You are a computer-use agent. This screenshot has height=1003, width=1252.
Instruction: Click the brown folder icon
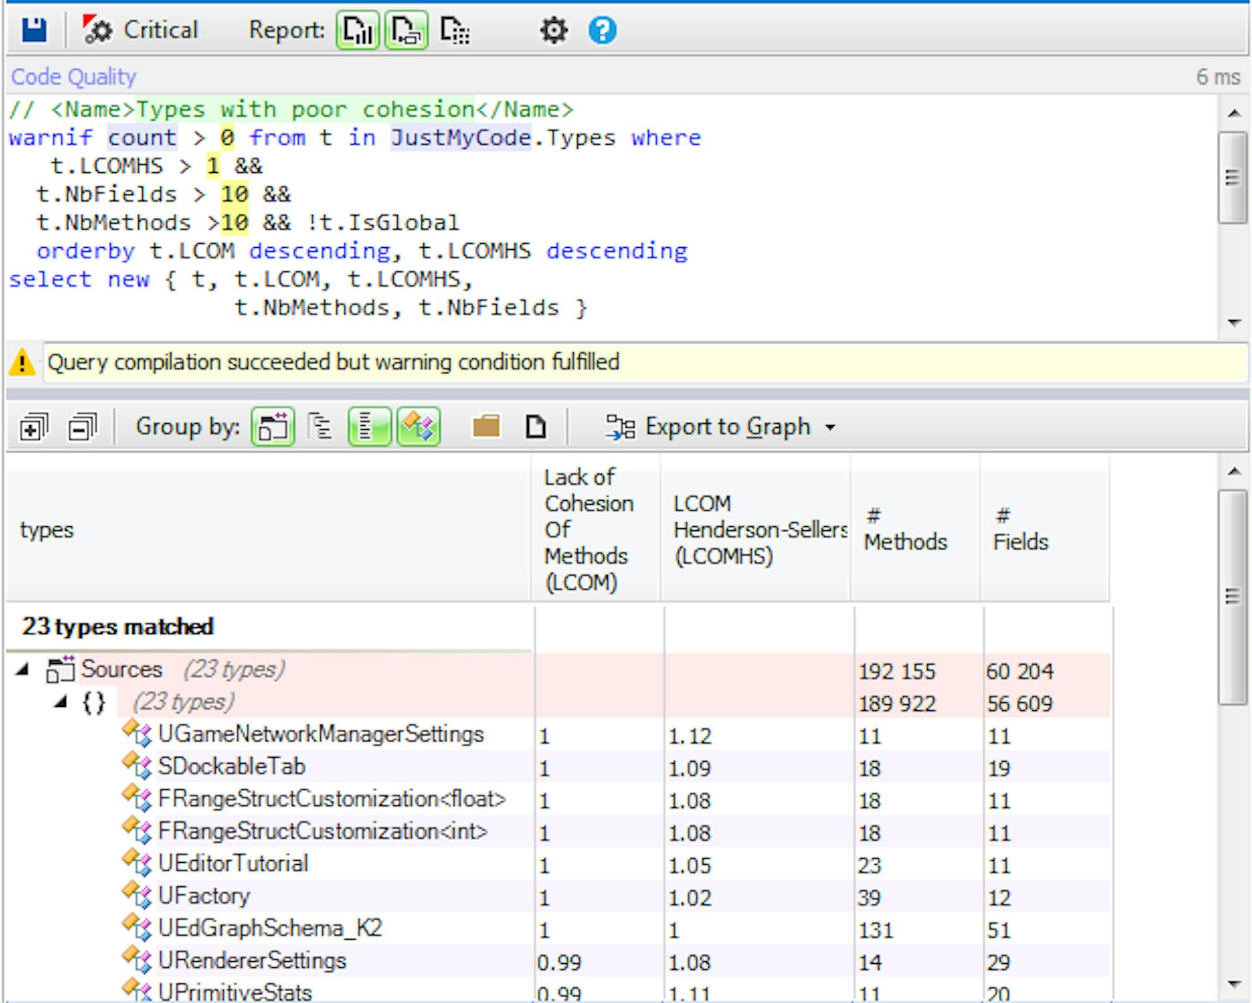pos(486,427)
